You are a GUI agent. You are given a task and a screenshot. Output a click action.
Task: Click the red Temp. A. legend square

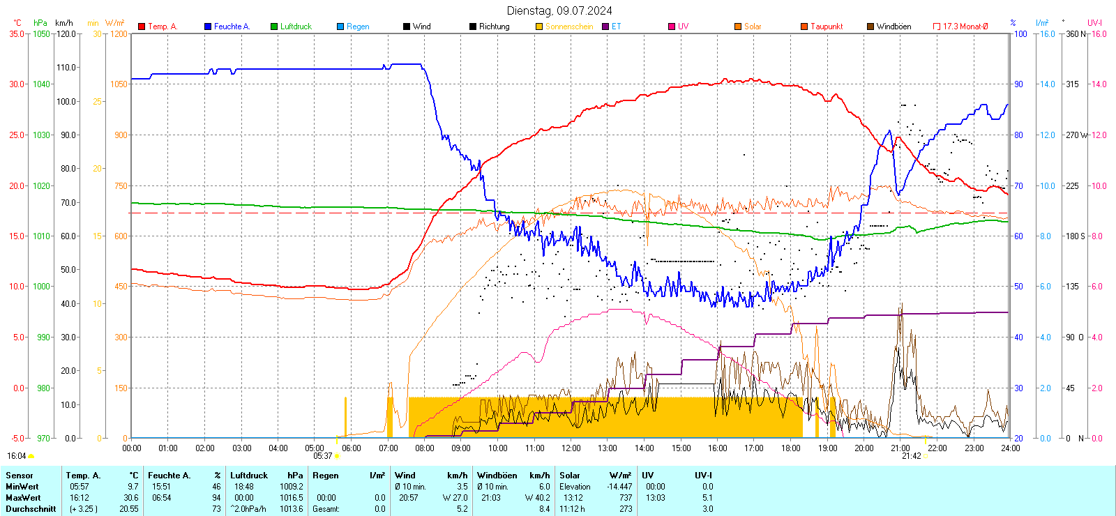coord(142,26)
